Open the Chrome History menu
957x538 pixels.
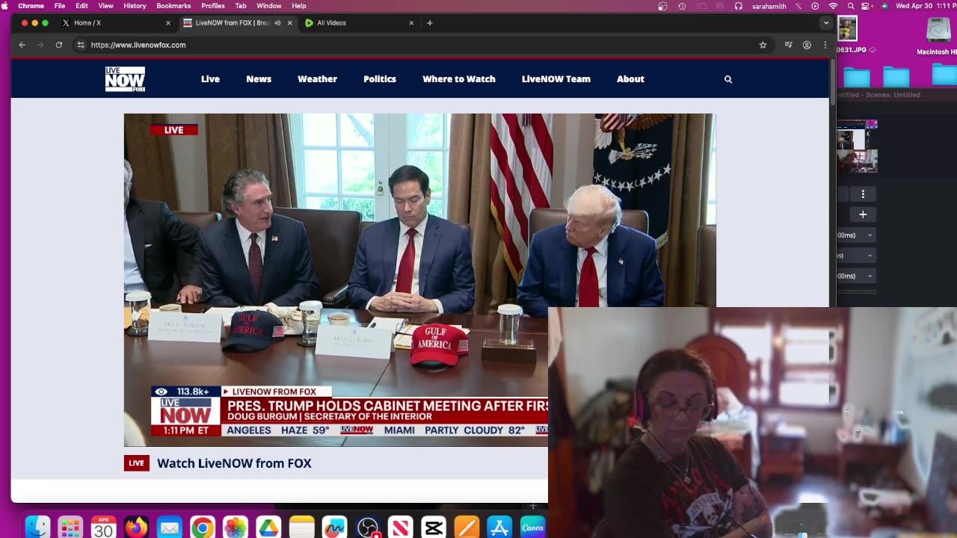coord(135,6)
